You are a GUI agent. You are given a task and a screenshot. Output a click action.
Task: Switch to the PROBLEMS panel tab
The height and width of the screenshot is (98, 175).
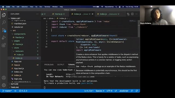coord(49,65)
